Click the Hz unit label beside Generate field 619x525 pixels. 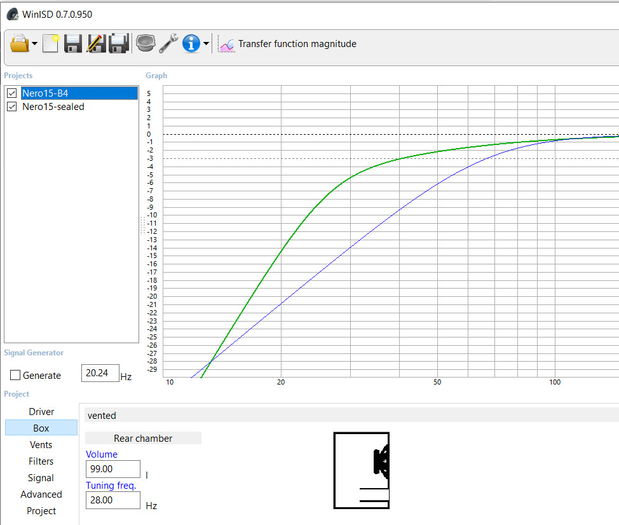[126, 376]
